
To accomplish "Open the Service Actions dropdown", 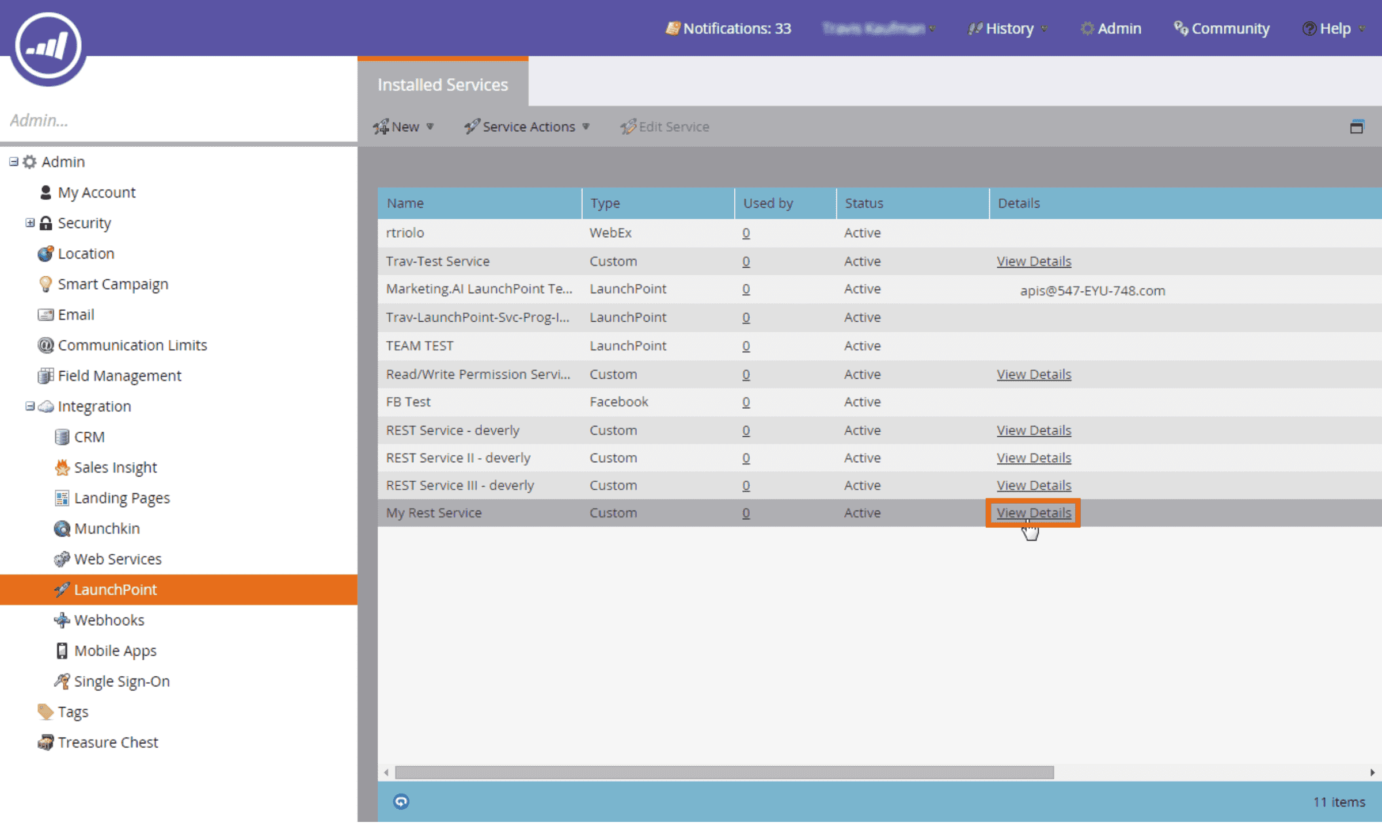I will (x=528, y=126).
